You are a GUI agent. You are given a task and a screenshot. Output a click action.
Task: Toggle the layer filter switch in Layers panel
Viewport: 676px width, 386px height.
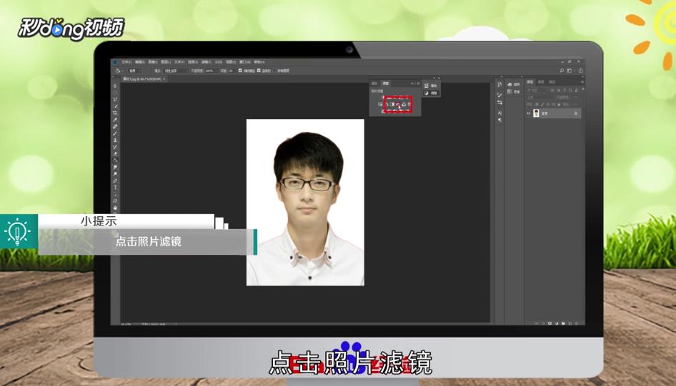(583, 89)
